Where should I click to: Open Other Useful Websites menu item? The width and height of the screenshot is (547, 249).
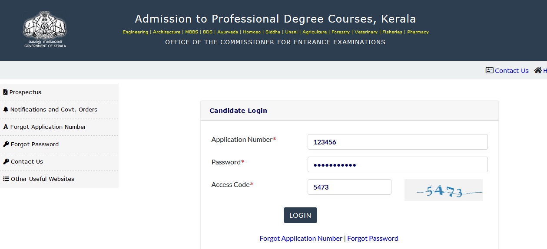59,179
